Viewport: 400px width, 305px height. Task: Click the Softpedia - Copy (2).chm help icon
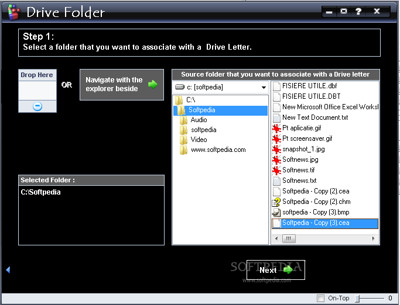coord(276,202)
